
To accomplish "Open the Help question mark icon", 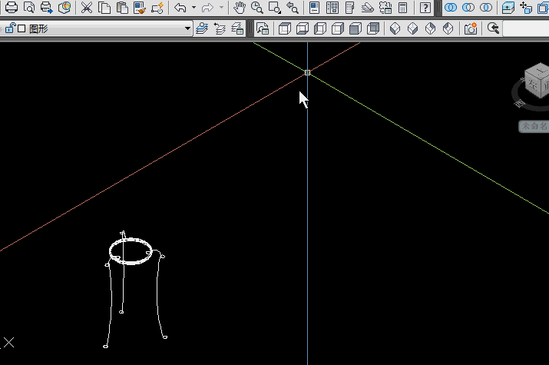I will [425, 8].
